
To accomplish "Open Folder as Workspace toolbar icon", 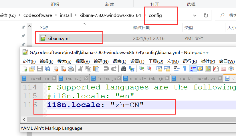I will (223, 69).
